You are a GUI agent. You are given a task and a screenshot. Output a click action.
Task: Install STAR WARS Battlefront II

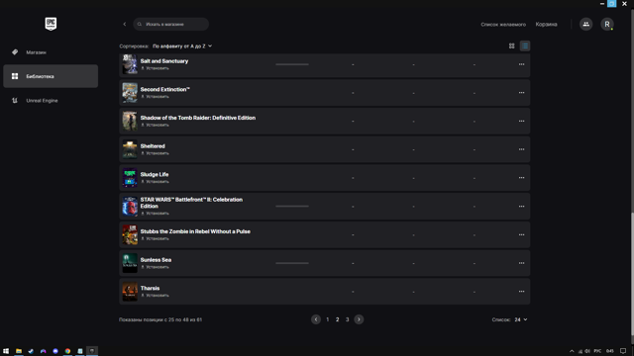(x=155, y=214)
